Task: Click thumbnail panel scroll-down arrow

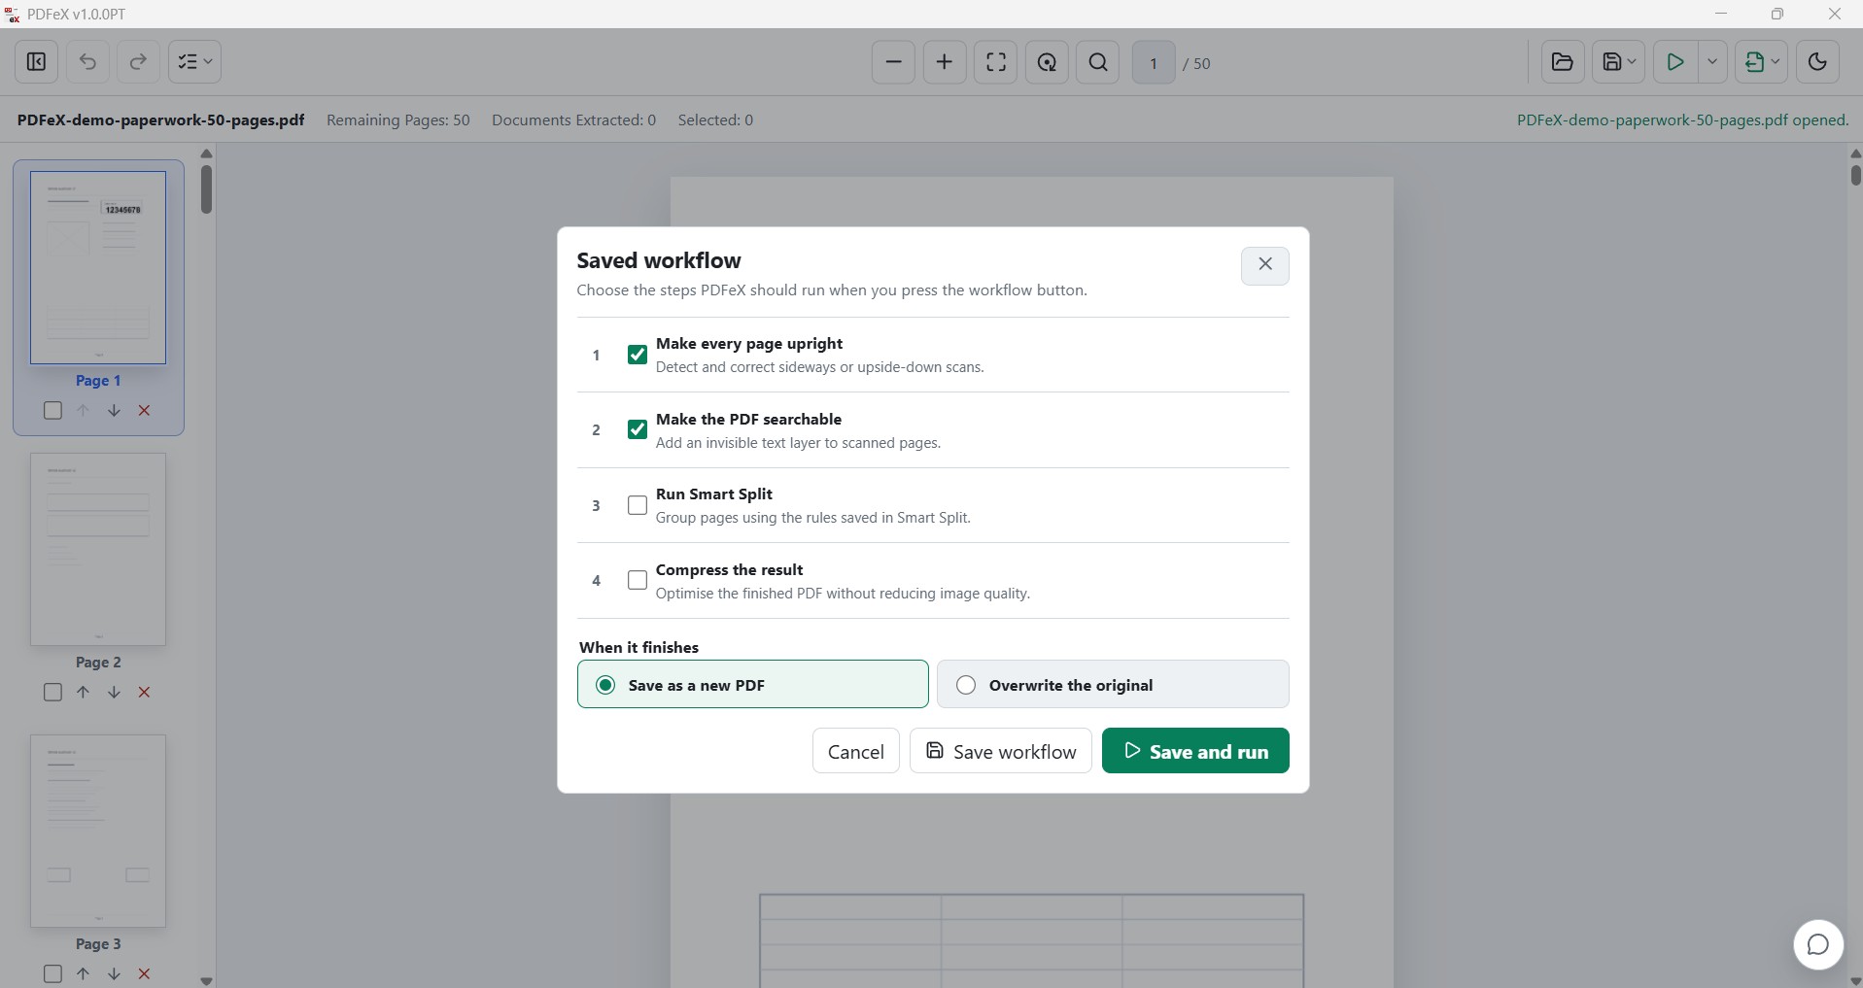Action: click(x=206, y=980)
